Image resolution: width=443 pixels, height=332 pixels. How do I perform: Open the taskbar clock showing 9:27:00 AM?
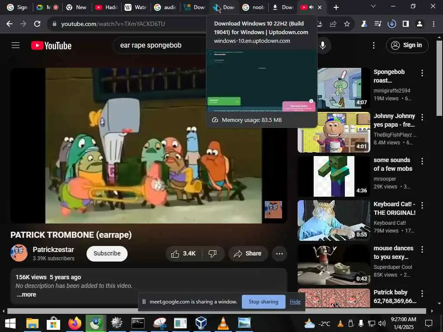tap(403, 323)
